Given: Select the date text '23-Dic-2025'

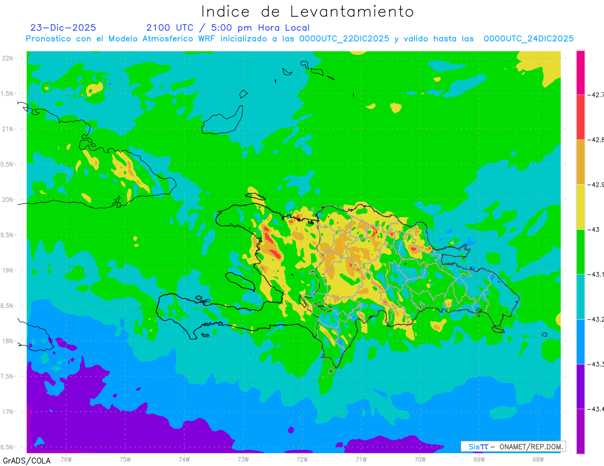Looking at the screenshot, I should (63, 28).
